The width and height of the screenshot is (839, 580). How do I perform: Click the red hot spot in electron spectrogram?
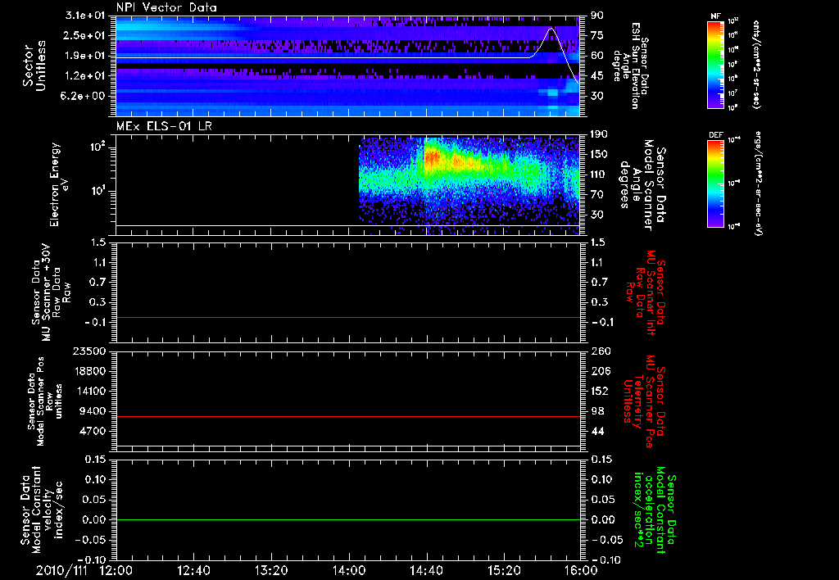(431, 157)
